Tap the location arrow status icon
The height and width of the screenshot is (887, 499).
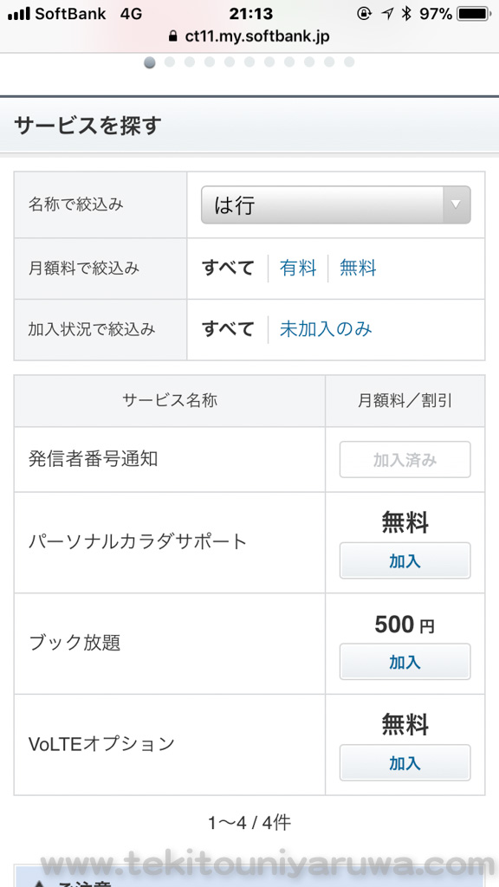point(387,14)
